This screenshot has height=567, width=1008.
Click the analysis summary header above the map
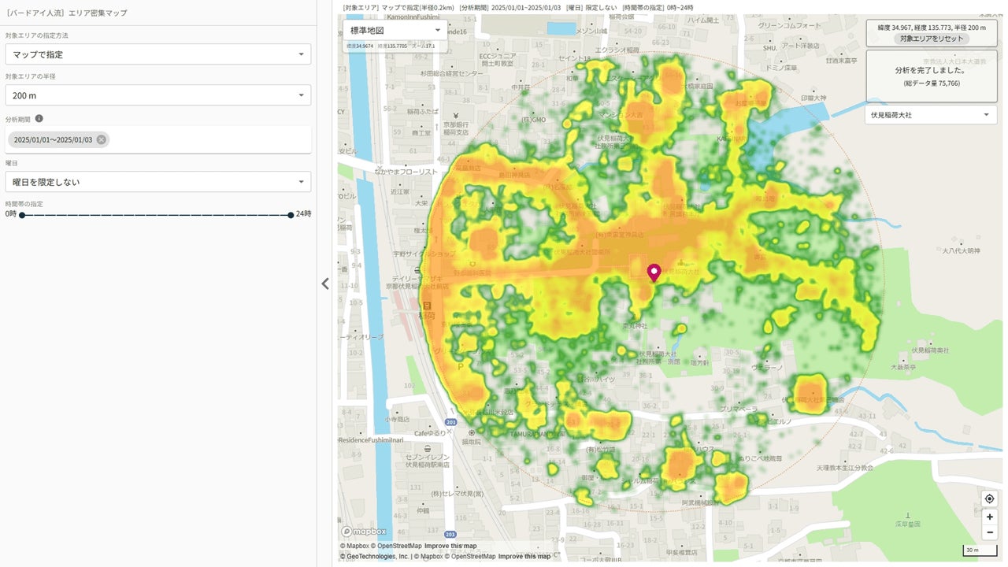(518, 7)
